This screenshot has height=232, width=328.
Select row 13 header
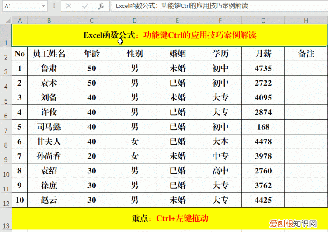pos(6,218)
